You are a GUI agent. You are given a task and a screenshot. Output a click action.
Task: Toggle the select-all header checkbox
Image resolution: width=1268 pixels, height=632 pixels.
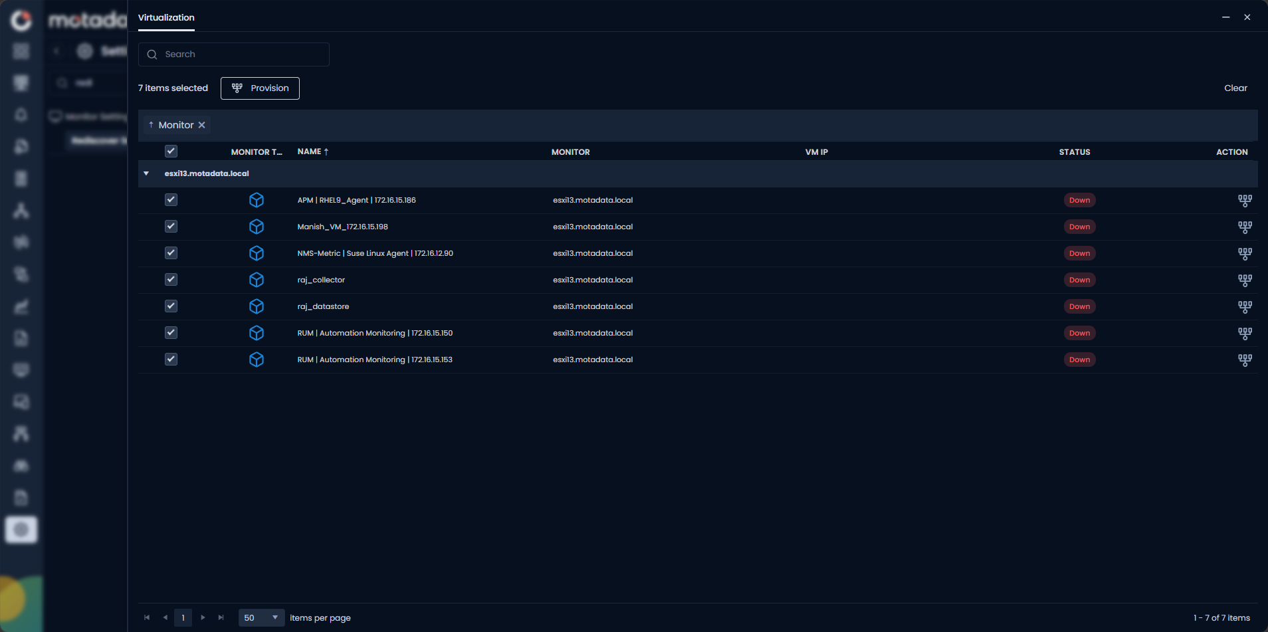click(x=171, y=152)
